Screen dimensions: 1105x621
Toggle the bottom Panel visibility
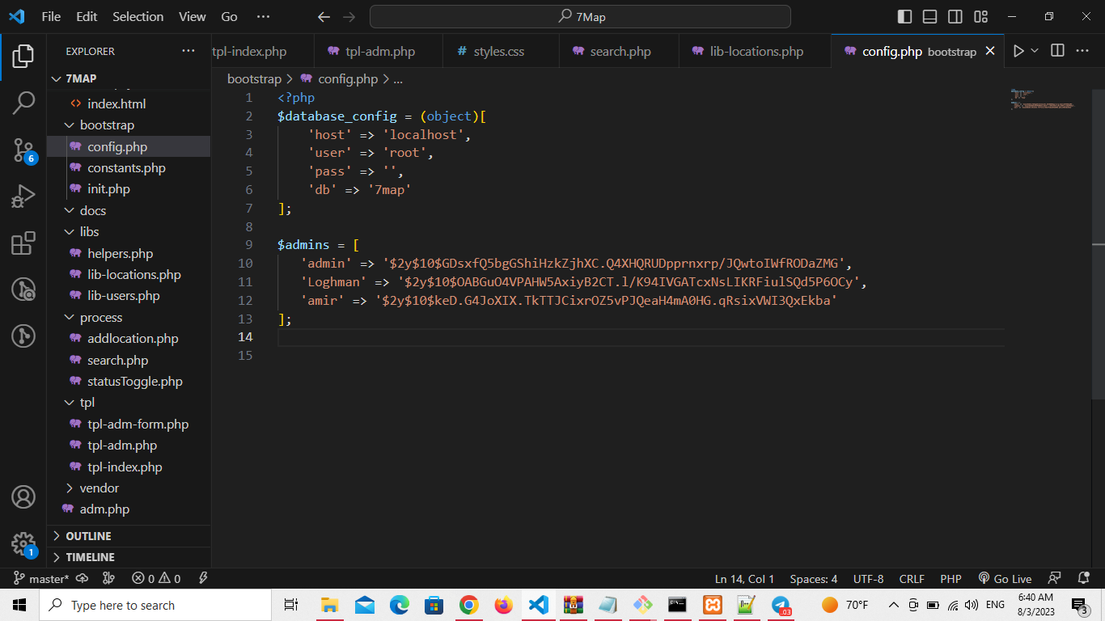click(x=930, y=16)
